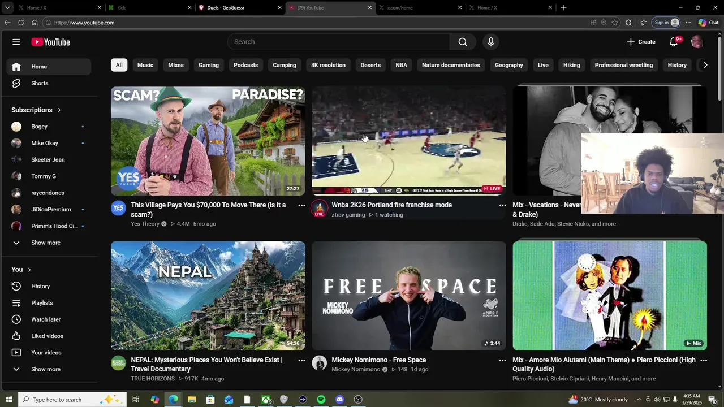724x407 pixels.
Task: Open options menu for Free Space video
Action: coord(502,360)
